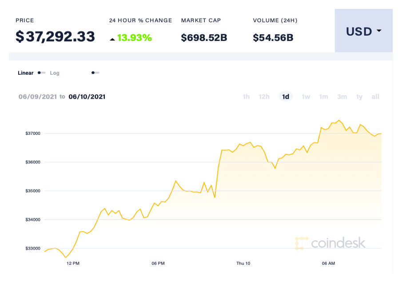Click the price value $37,292.33

pyautogui.click(x=55, y=37)
